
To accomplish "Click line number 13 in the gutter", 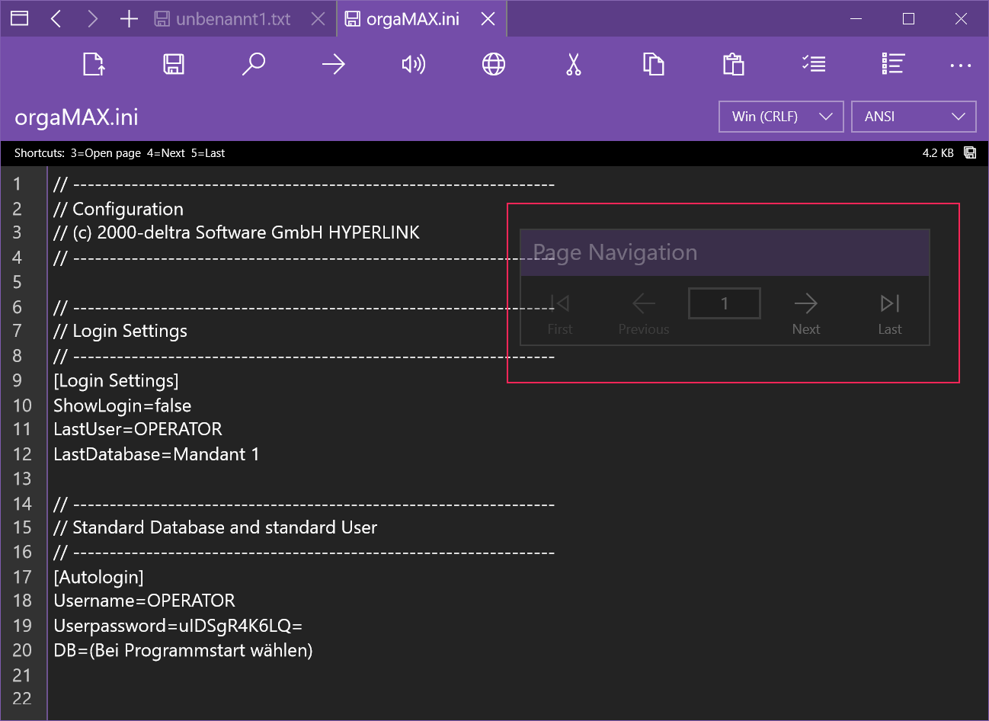I will click(x=22, y=479).
